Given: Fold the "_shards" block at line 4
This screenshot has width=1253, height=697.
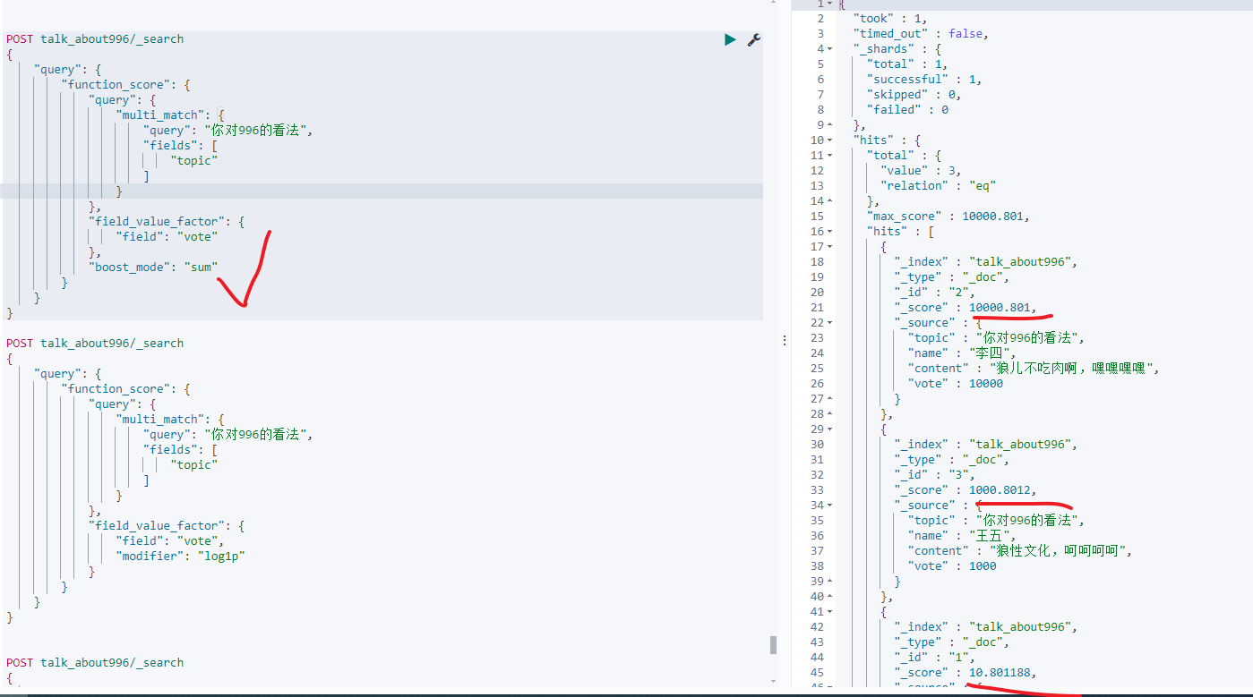Looking at the screenshot, I should (829, 48).
